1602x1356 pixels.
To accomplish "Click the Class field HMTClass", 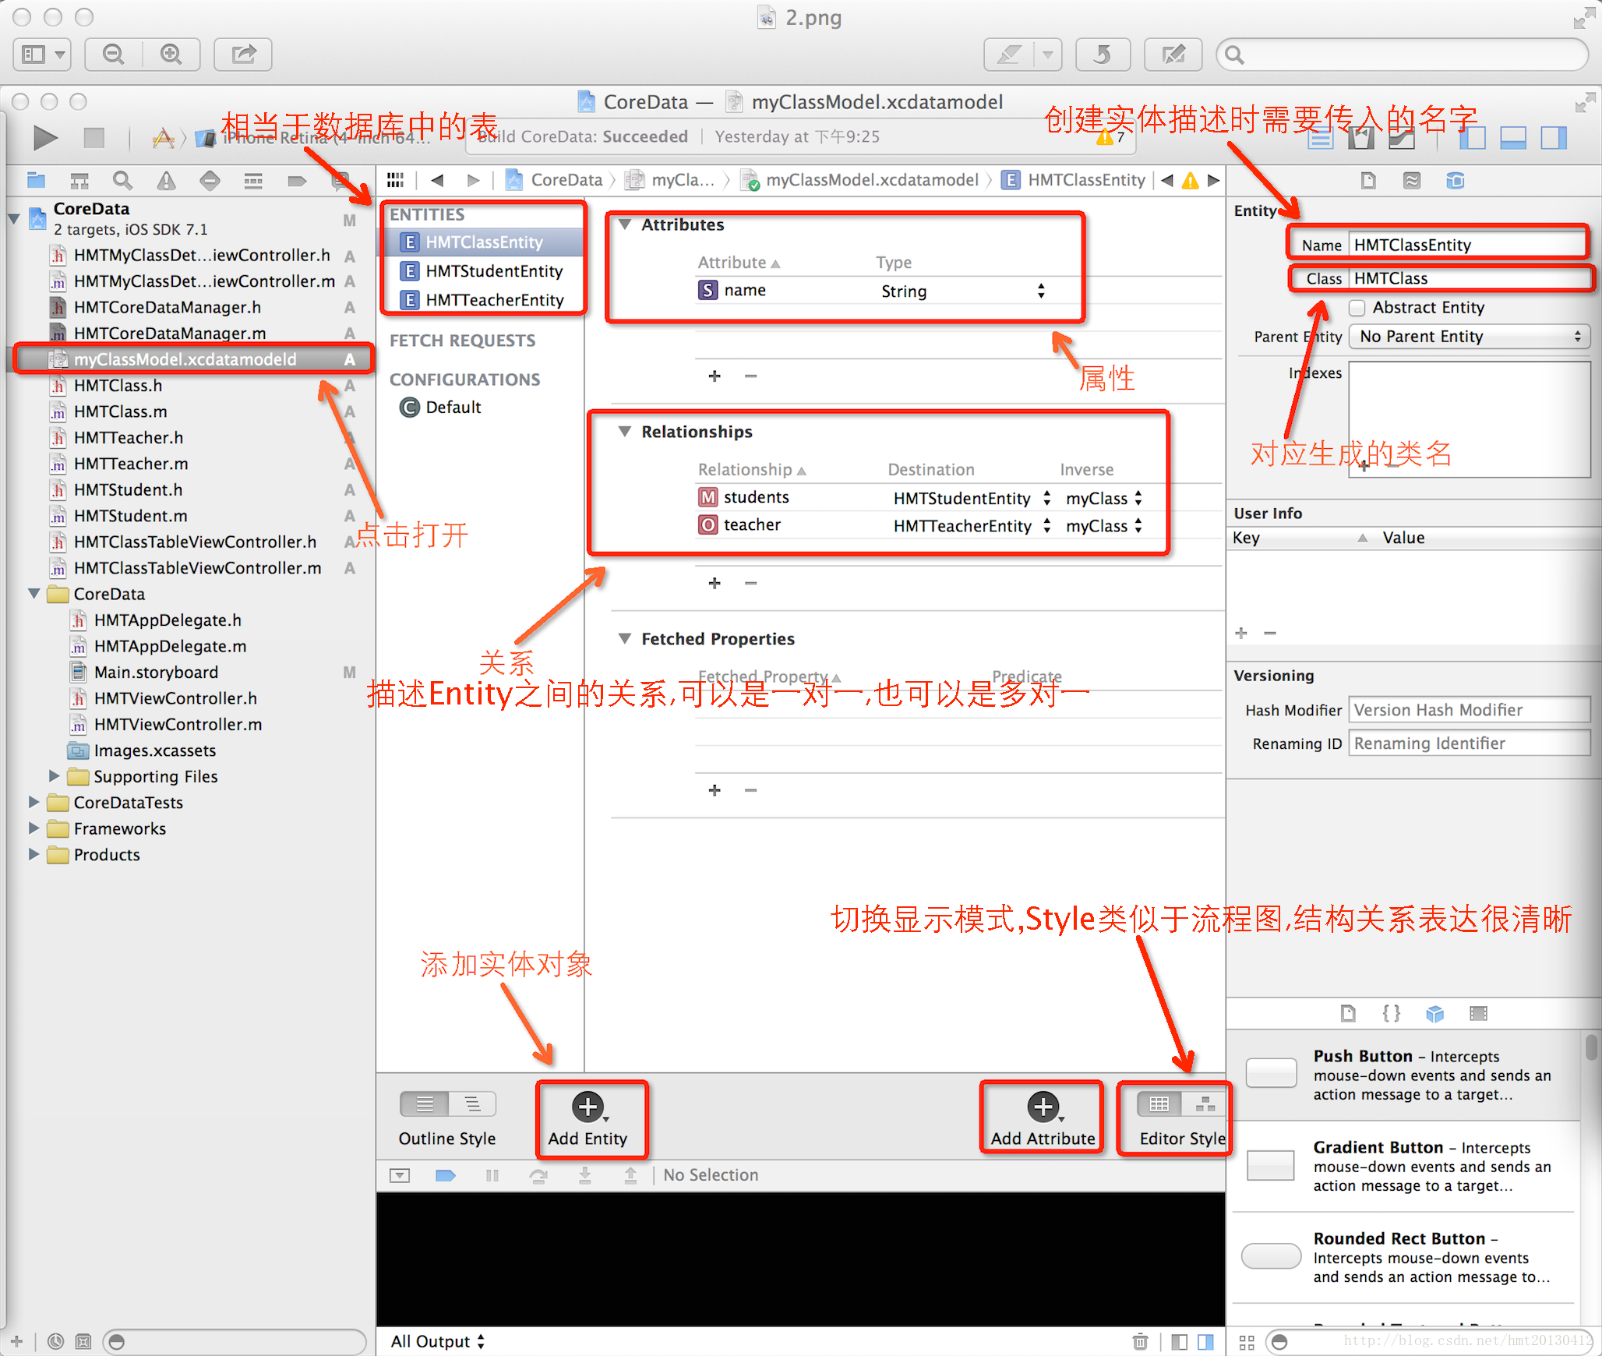I will click(1470, 278).
